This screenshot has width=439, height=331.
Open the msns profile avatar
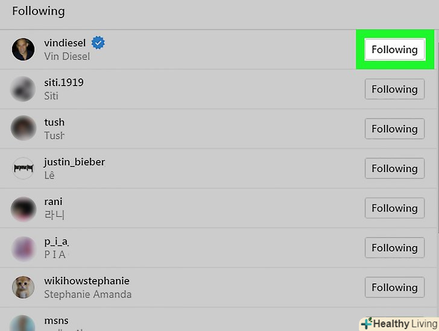[x=24, y=324]
